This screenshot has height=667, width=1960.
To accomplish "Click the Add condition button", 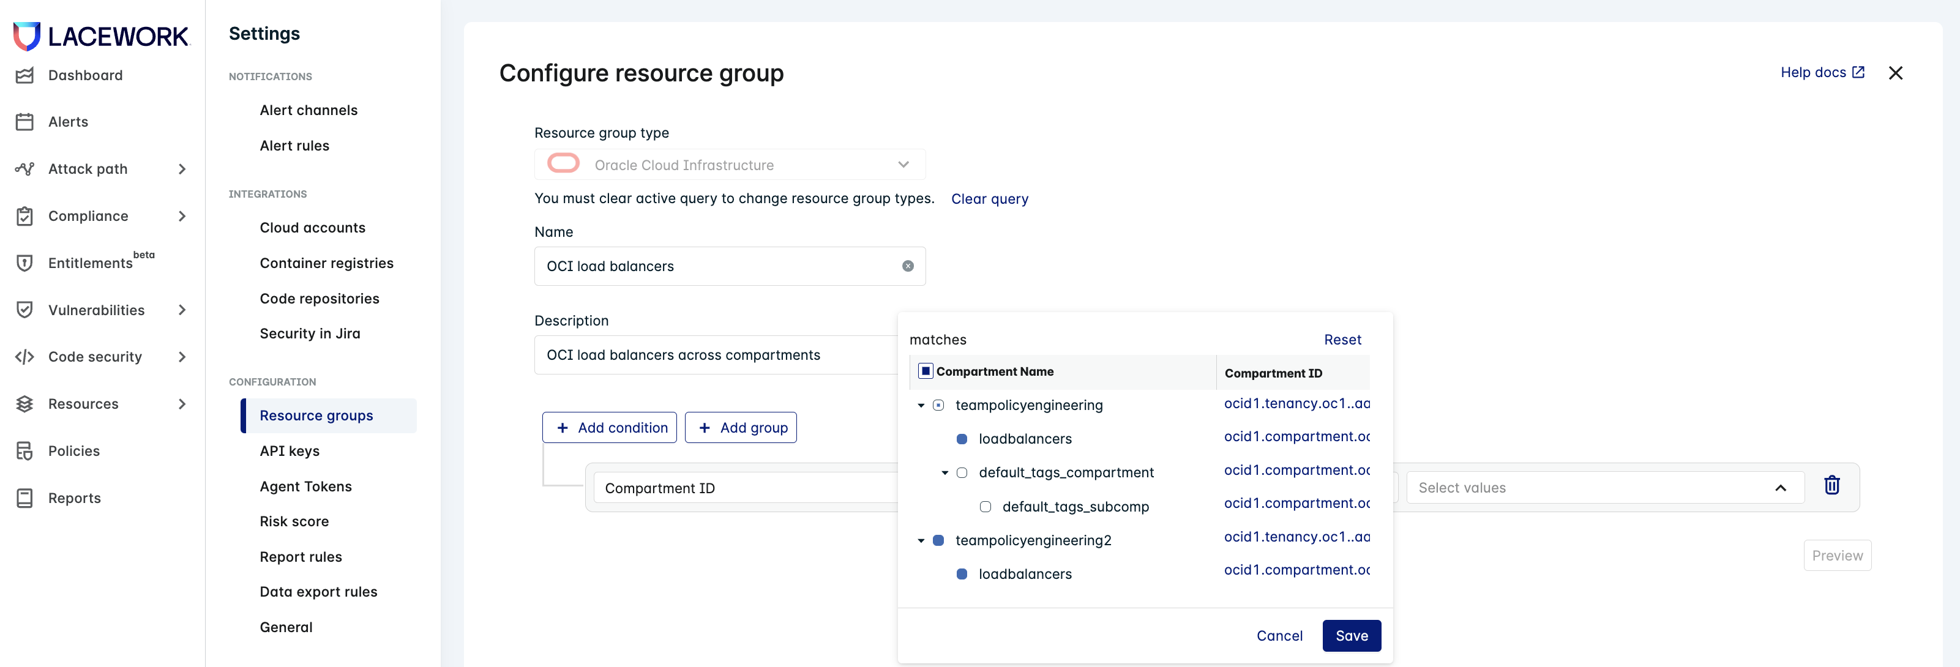I will coord(610,427).
